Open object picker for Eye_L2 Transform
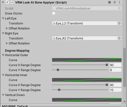127x107 pixels. point(119,23)
